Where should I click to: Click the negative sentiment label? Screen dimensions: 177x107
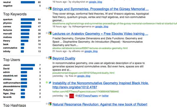tap(8, 6)
